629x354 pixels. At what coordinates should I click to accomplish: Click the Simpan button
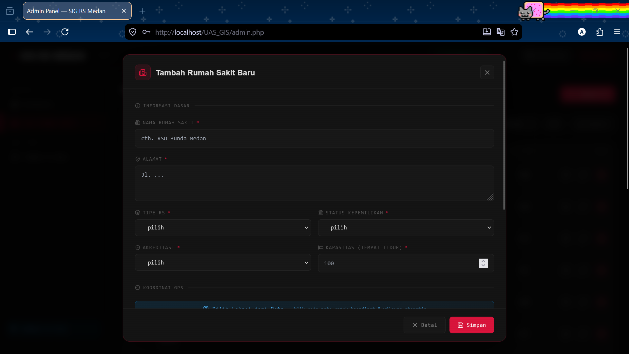coord(472,325)
